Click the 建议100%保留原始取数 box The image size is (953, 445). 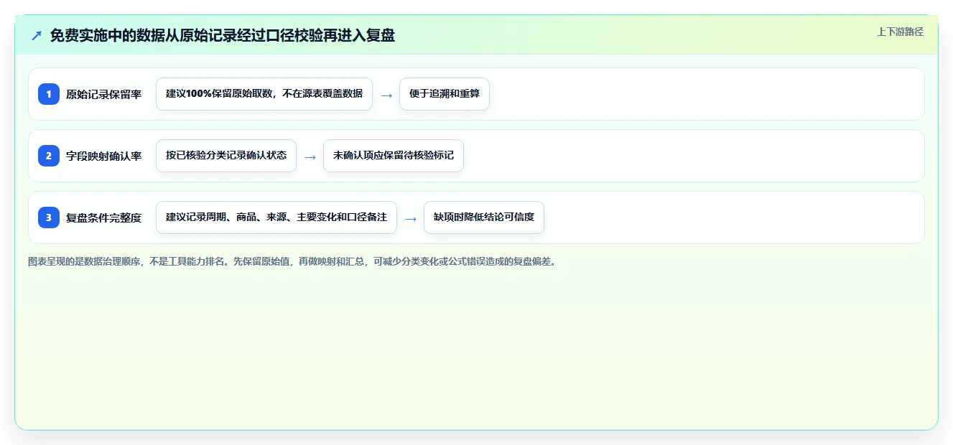(x=264, y=94)
